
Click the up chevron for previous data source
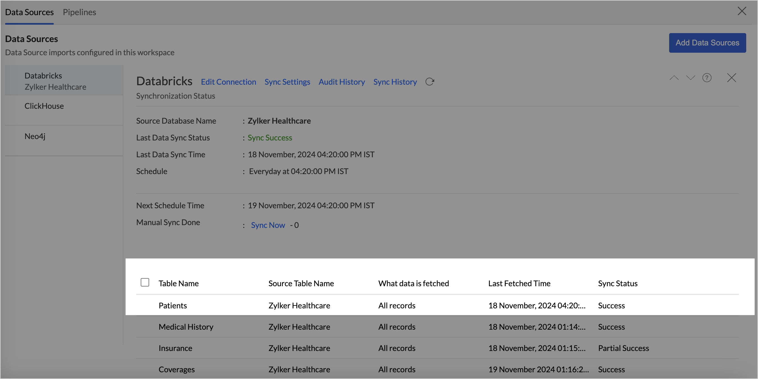(674, 78)
